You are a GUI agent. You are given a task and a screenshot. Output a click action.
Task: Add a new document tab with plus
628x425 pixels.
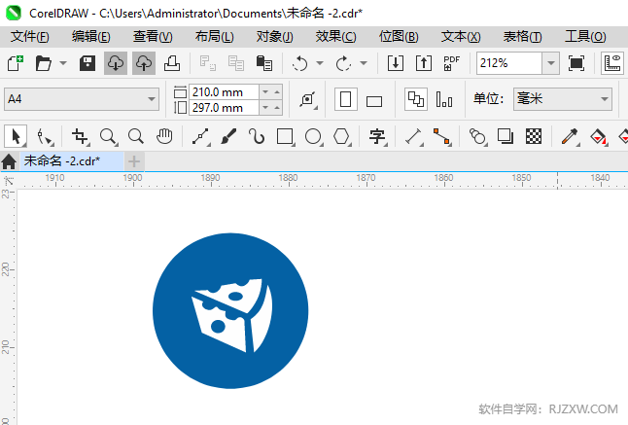(x=134, y=161)
